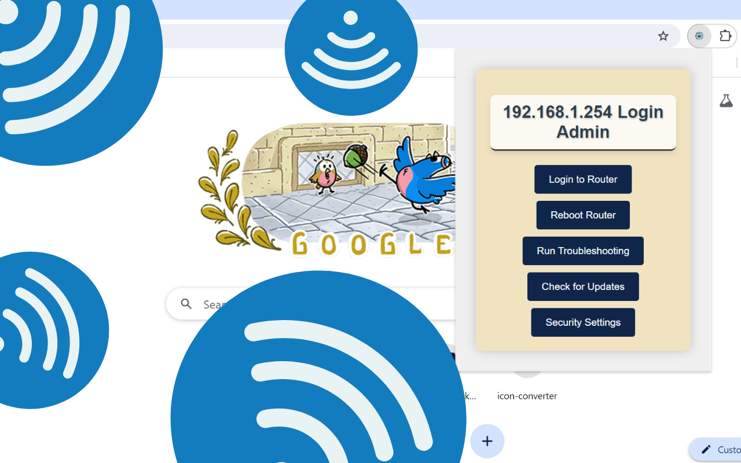The image size is (741, 463).
Task: Click the search magnifier icon
Action: (186, 303)
